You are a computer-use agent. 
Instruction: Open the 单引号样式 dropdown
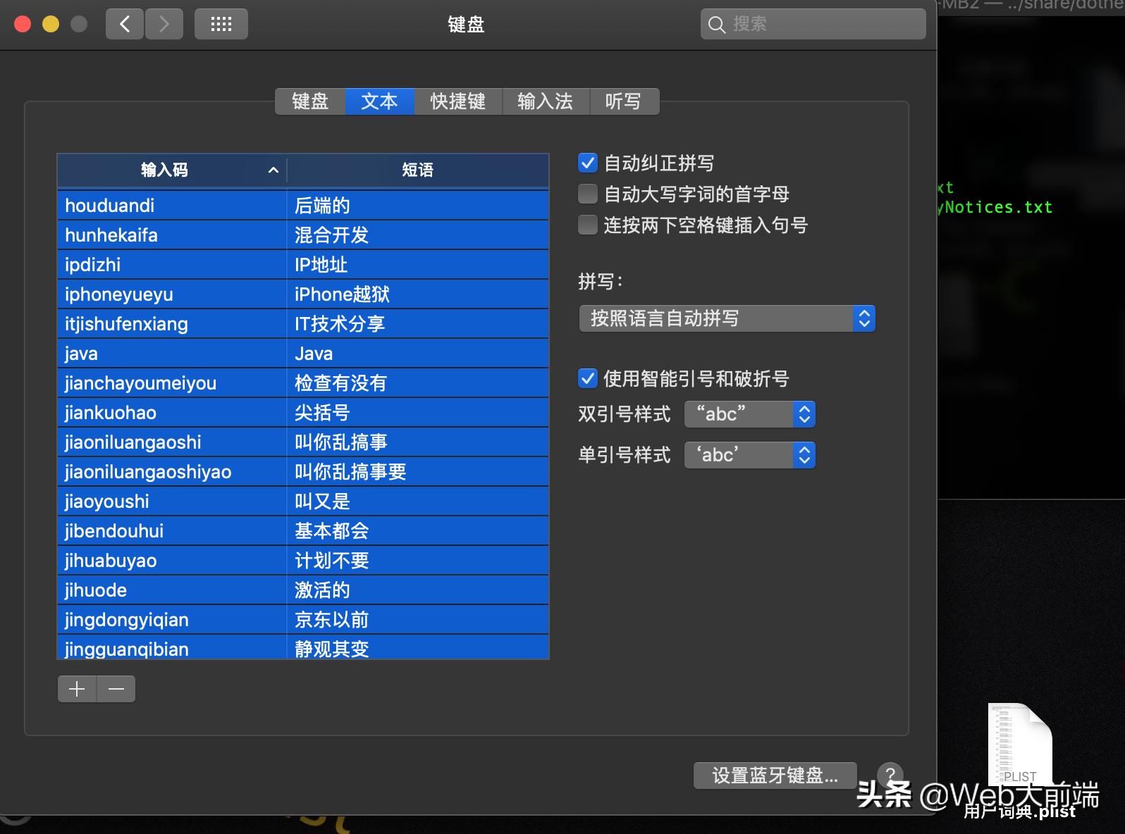click(x=750, y=455)
